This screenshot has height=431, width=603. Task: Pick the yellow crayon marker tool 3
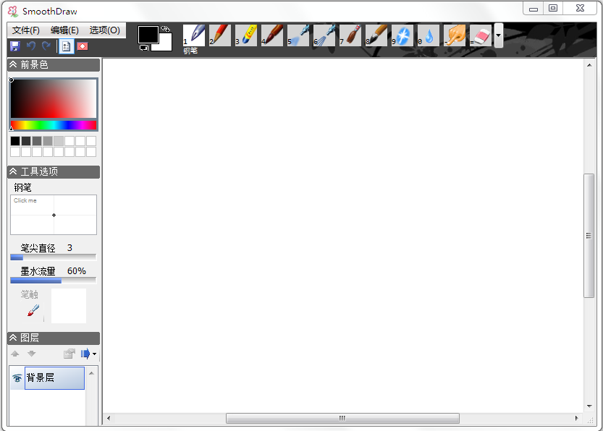pos(246,35)
